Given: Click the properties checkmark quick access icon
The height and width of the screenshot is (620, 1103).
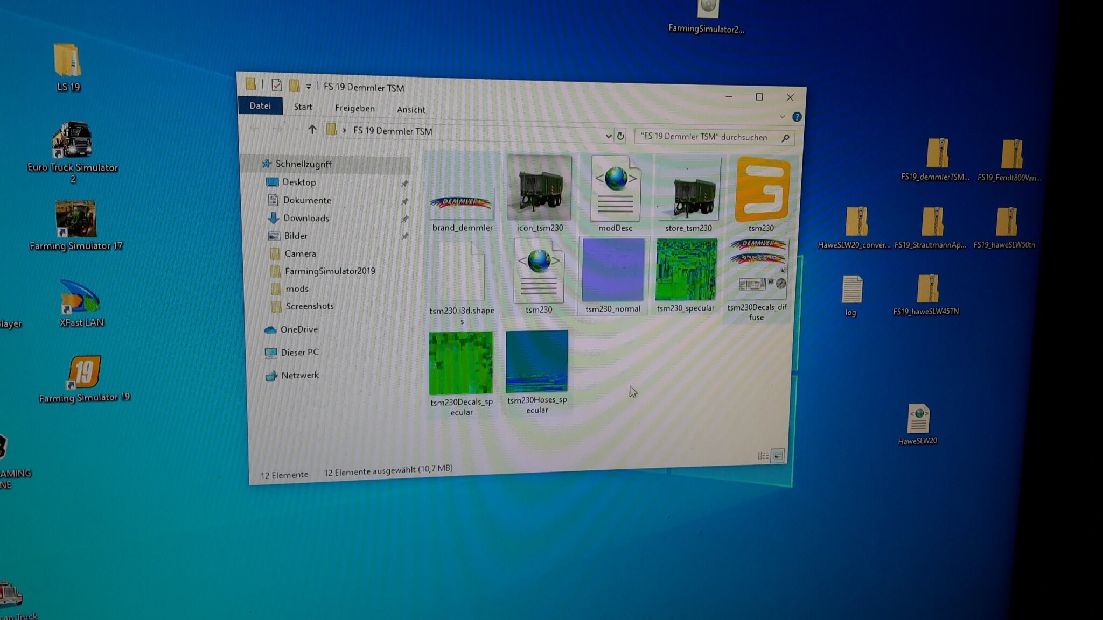Looking at the screenshot, I should tap(276, 85).
